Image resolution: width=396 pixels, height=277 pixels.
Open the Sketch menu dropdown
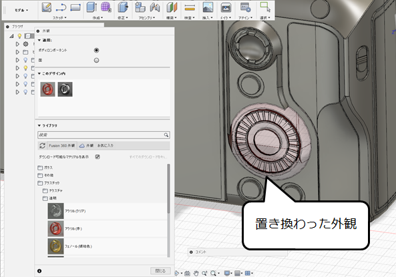click(59, 17)
